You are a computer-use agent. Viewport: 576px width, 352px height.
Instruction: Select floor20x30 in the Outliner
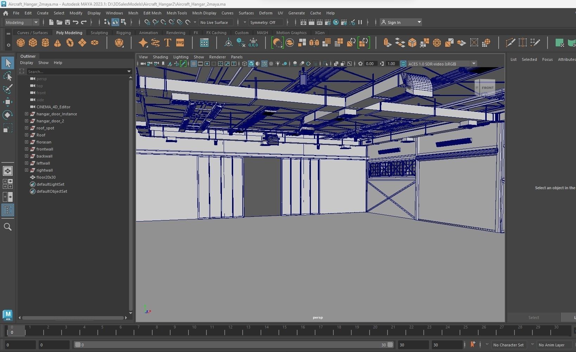click(46, 177)
